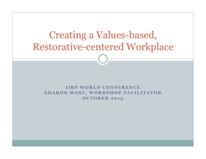
Task: Click 'SHARON MAST, WORKSHOP FACILITATOR' text
Action: [103, 93]
